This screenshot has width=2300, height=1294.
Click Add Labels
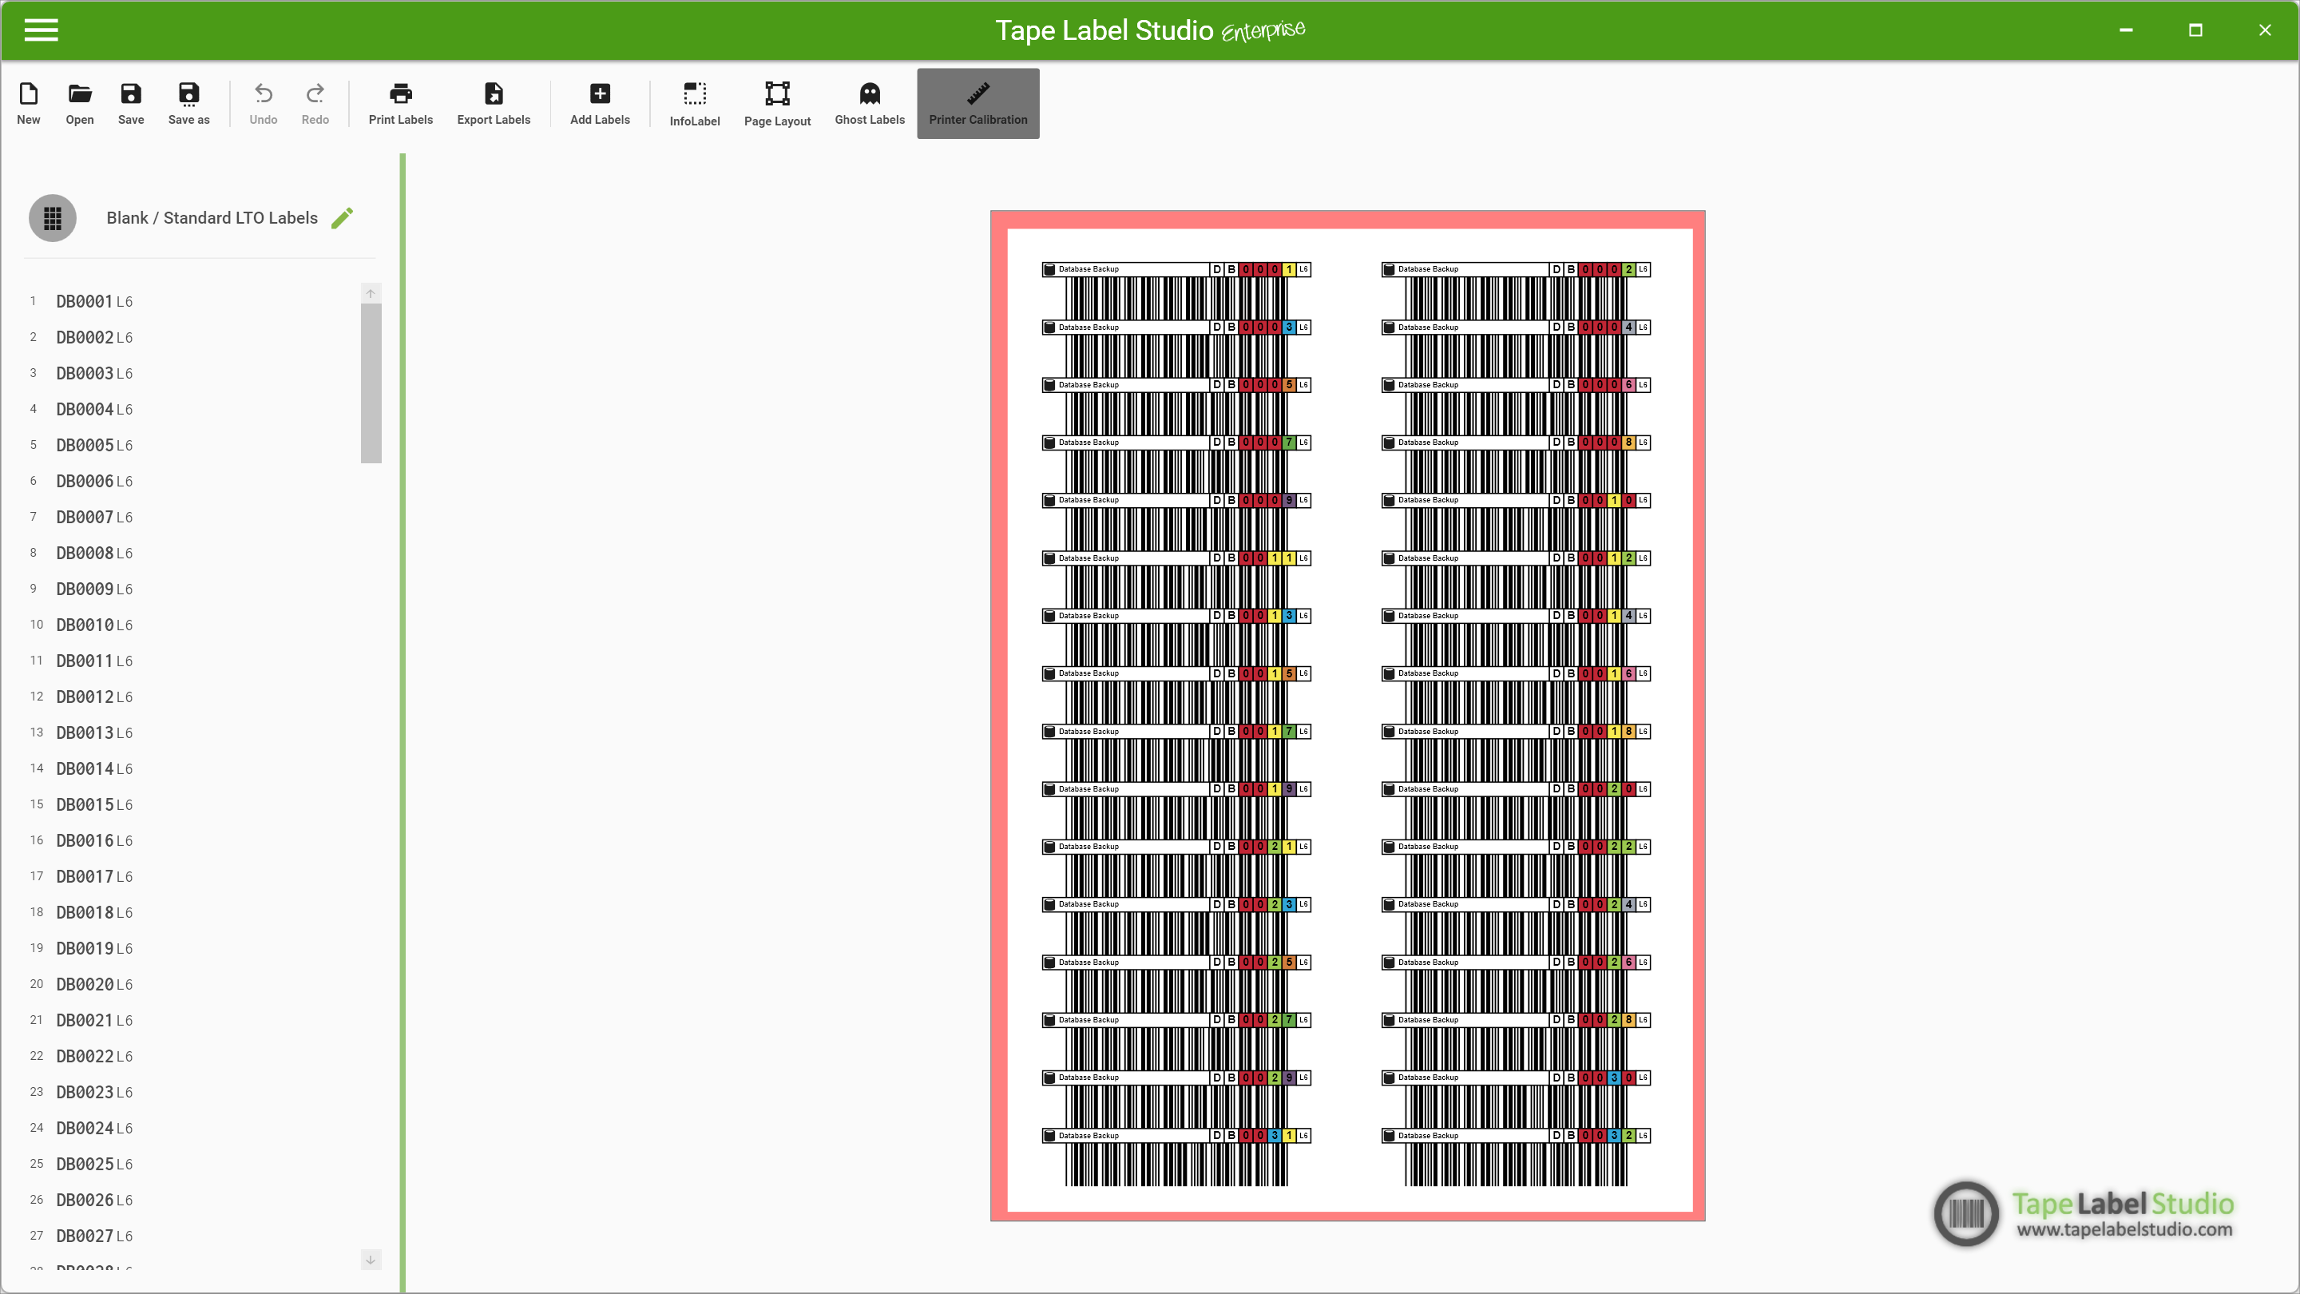tap(600, 104)
